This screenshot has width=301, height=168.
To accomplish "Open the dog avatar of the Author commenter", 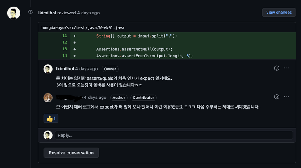I will (48, 98).
